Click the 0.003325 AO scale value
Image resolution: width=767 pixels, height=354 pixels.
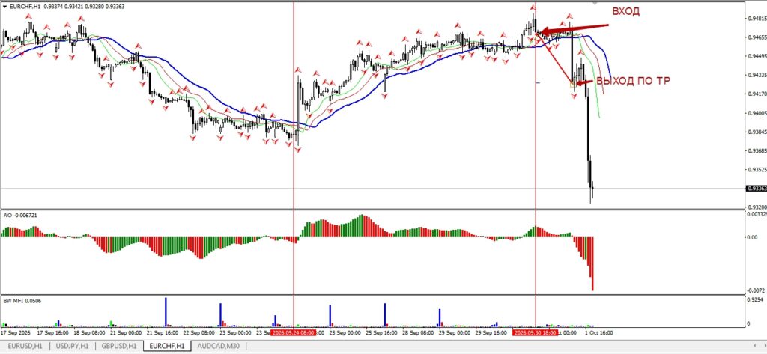coord(757,214)
